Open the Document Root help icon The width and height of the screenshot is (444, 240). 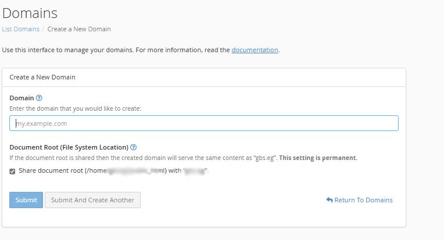pyautogui.click(x=134, y=147)
